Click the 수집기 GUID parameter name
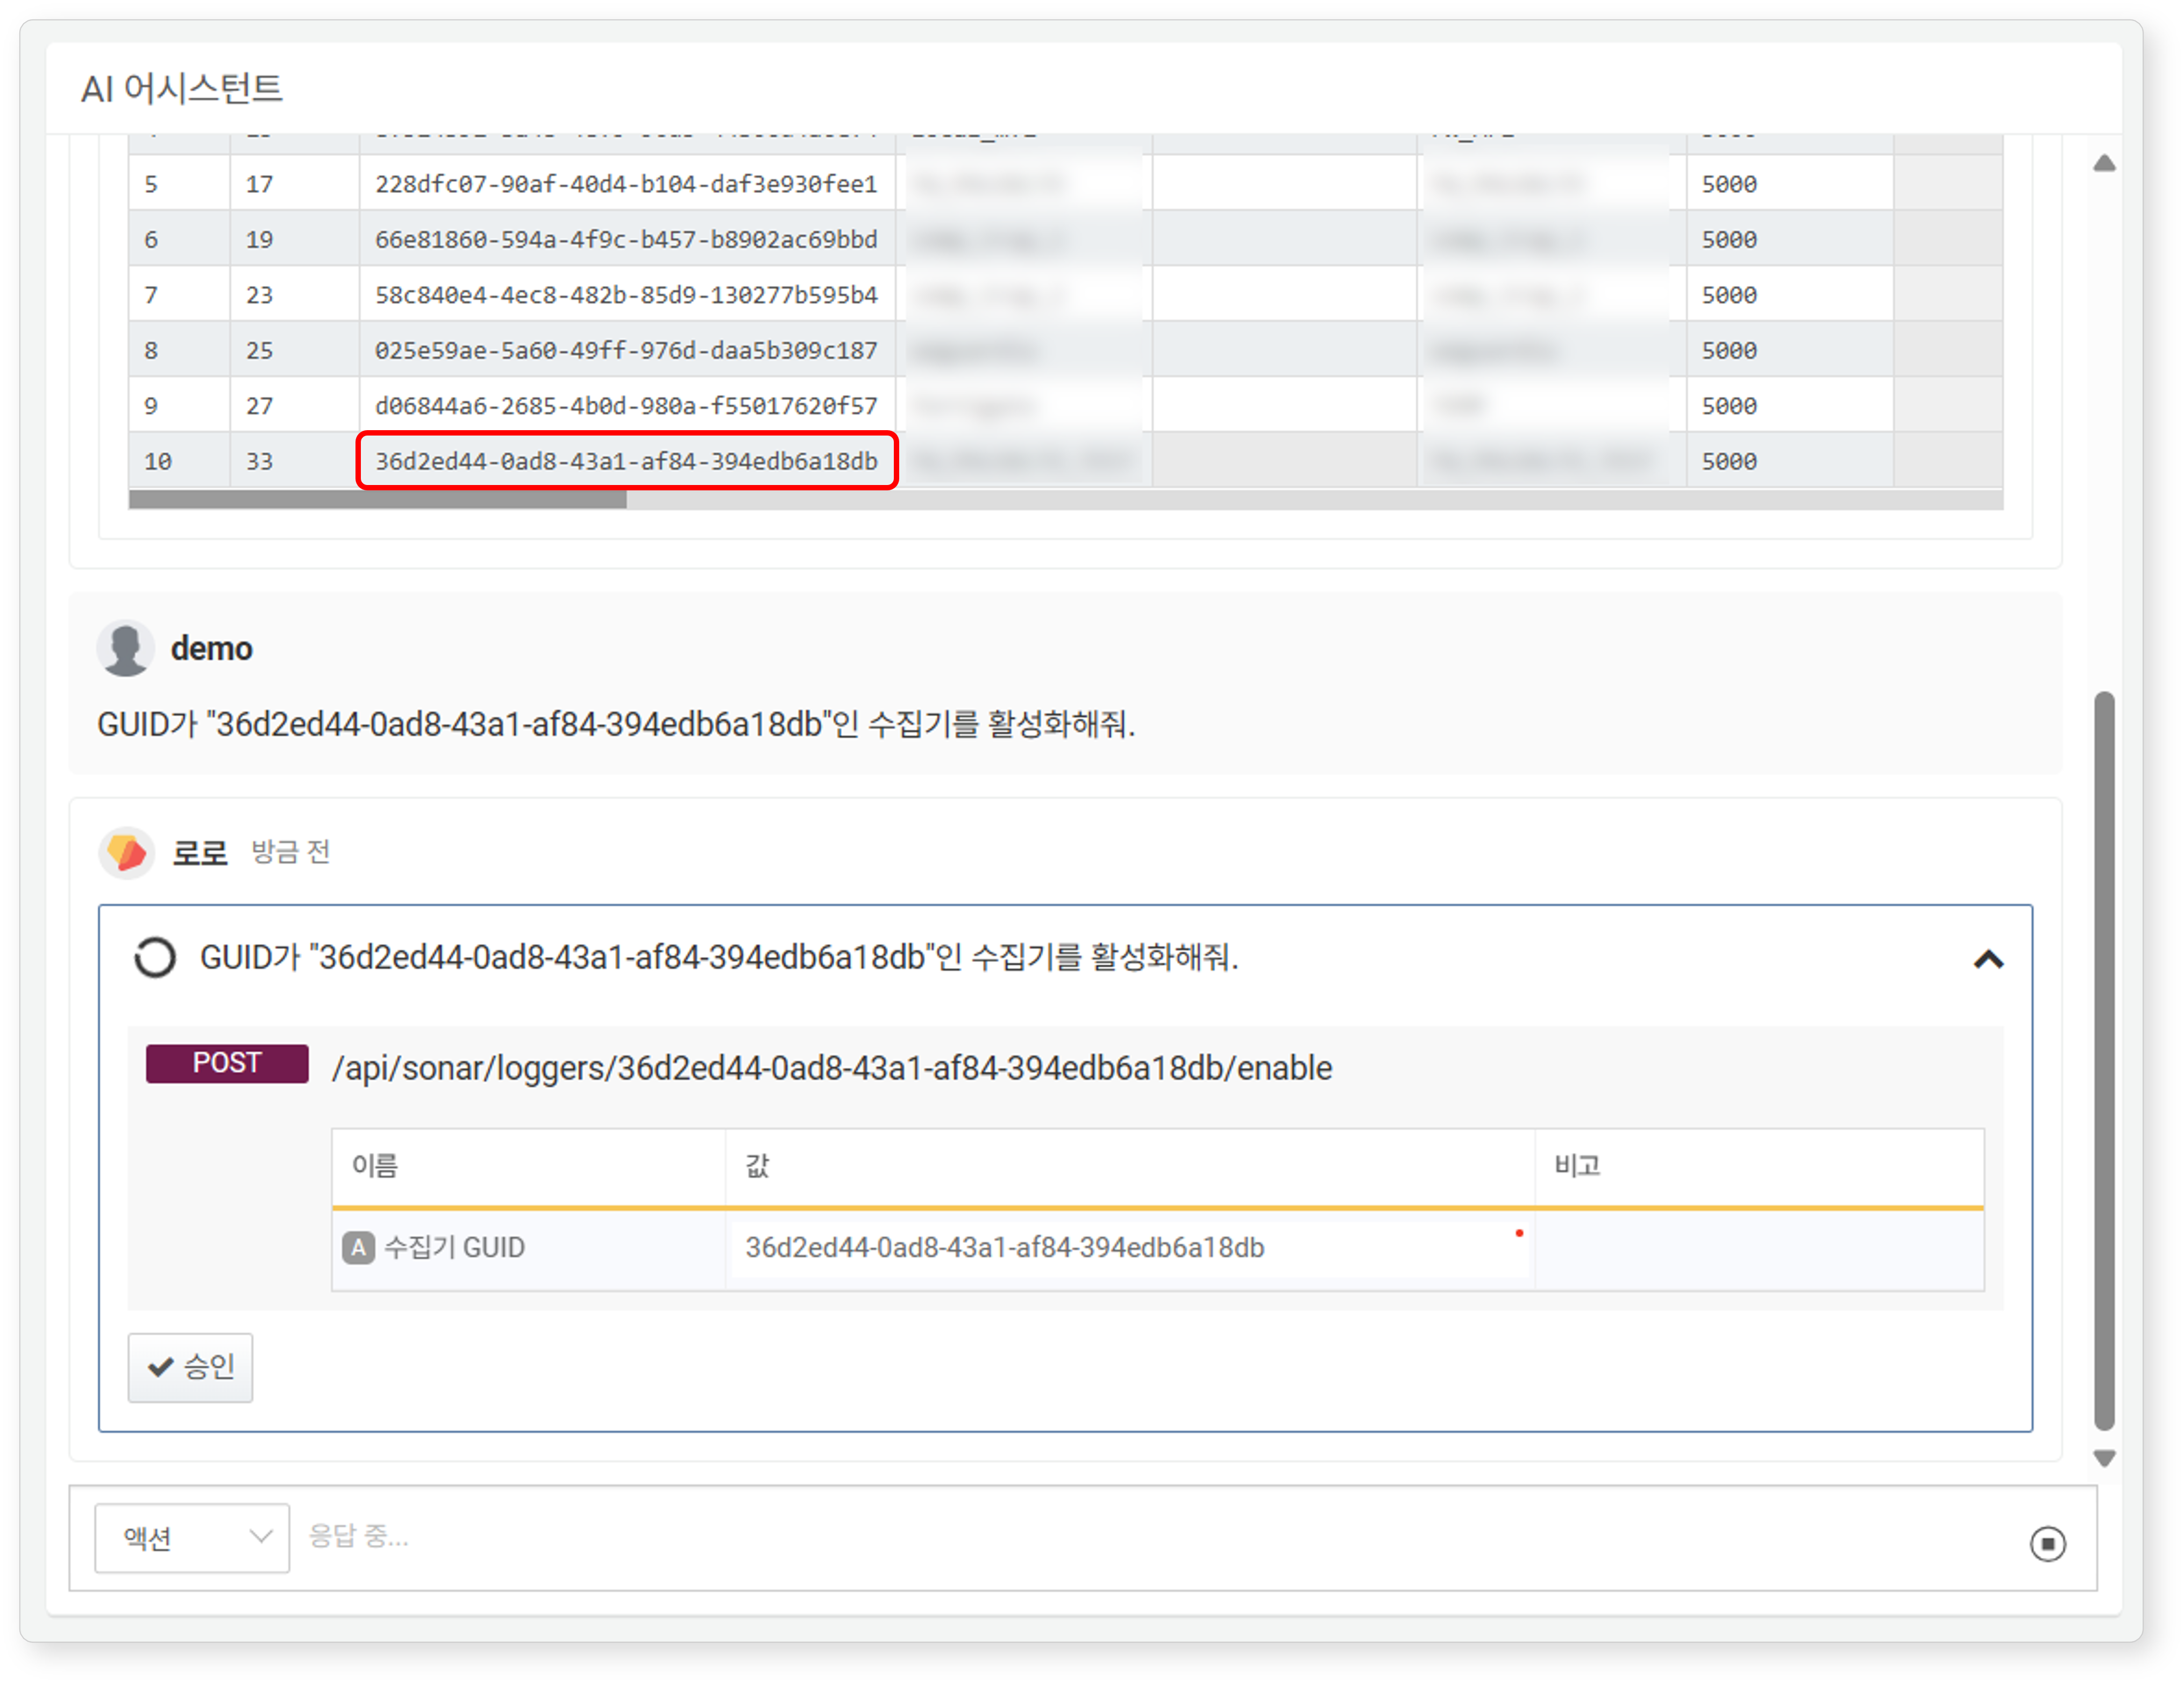 pos(454,1248)
